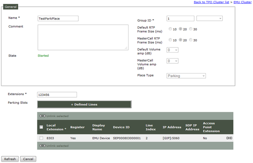
Task: Click the 8303 local extension cell
Action: pyautogui.click(x=50, y=138)
